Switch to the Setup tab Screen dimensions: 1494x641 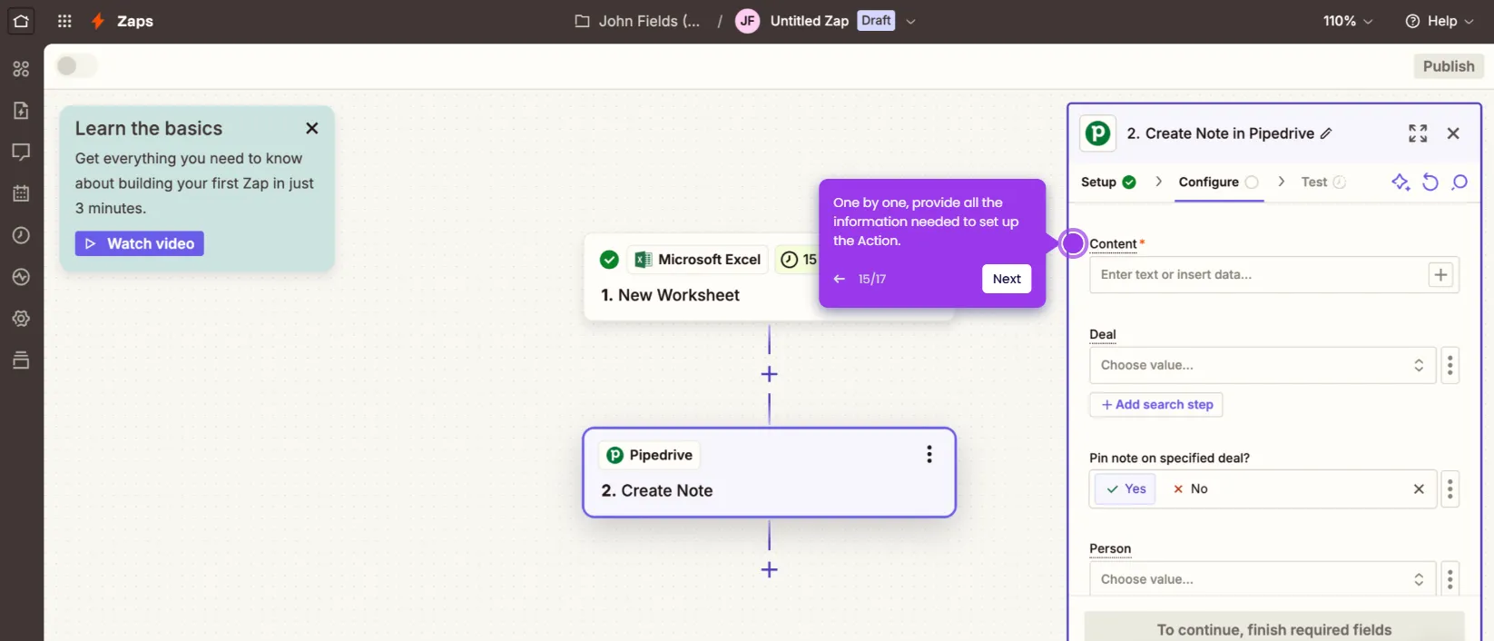pyautogui.click(x=1108, y=182)
